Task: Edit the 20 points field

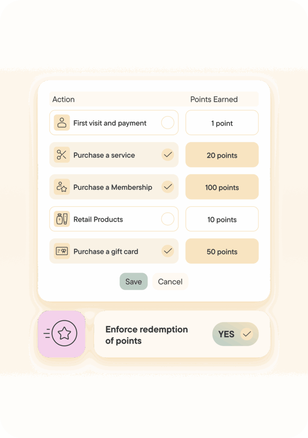Action: [222, 155]
